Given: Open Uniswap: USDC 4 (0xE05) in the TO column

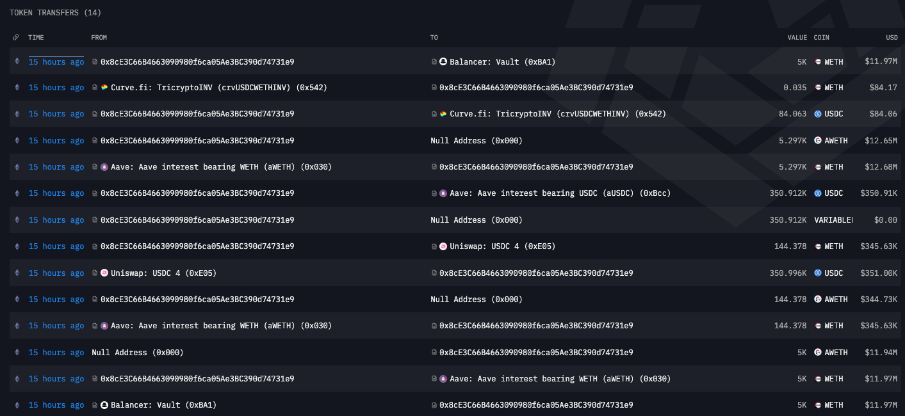Looking at the screenshot, I should pos(503,246).
